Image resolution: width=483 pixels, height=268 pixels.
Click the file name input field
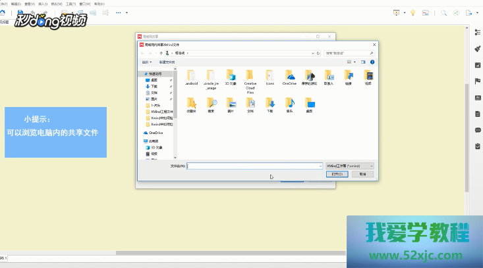[254, 166]
